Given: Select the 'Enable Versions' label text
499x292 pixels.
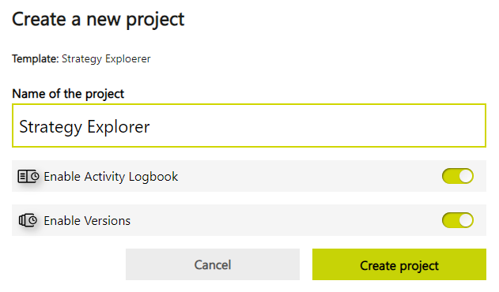Looking at the screenshot, I should (87, 220).
